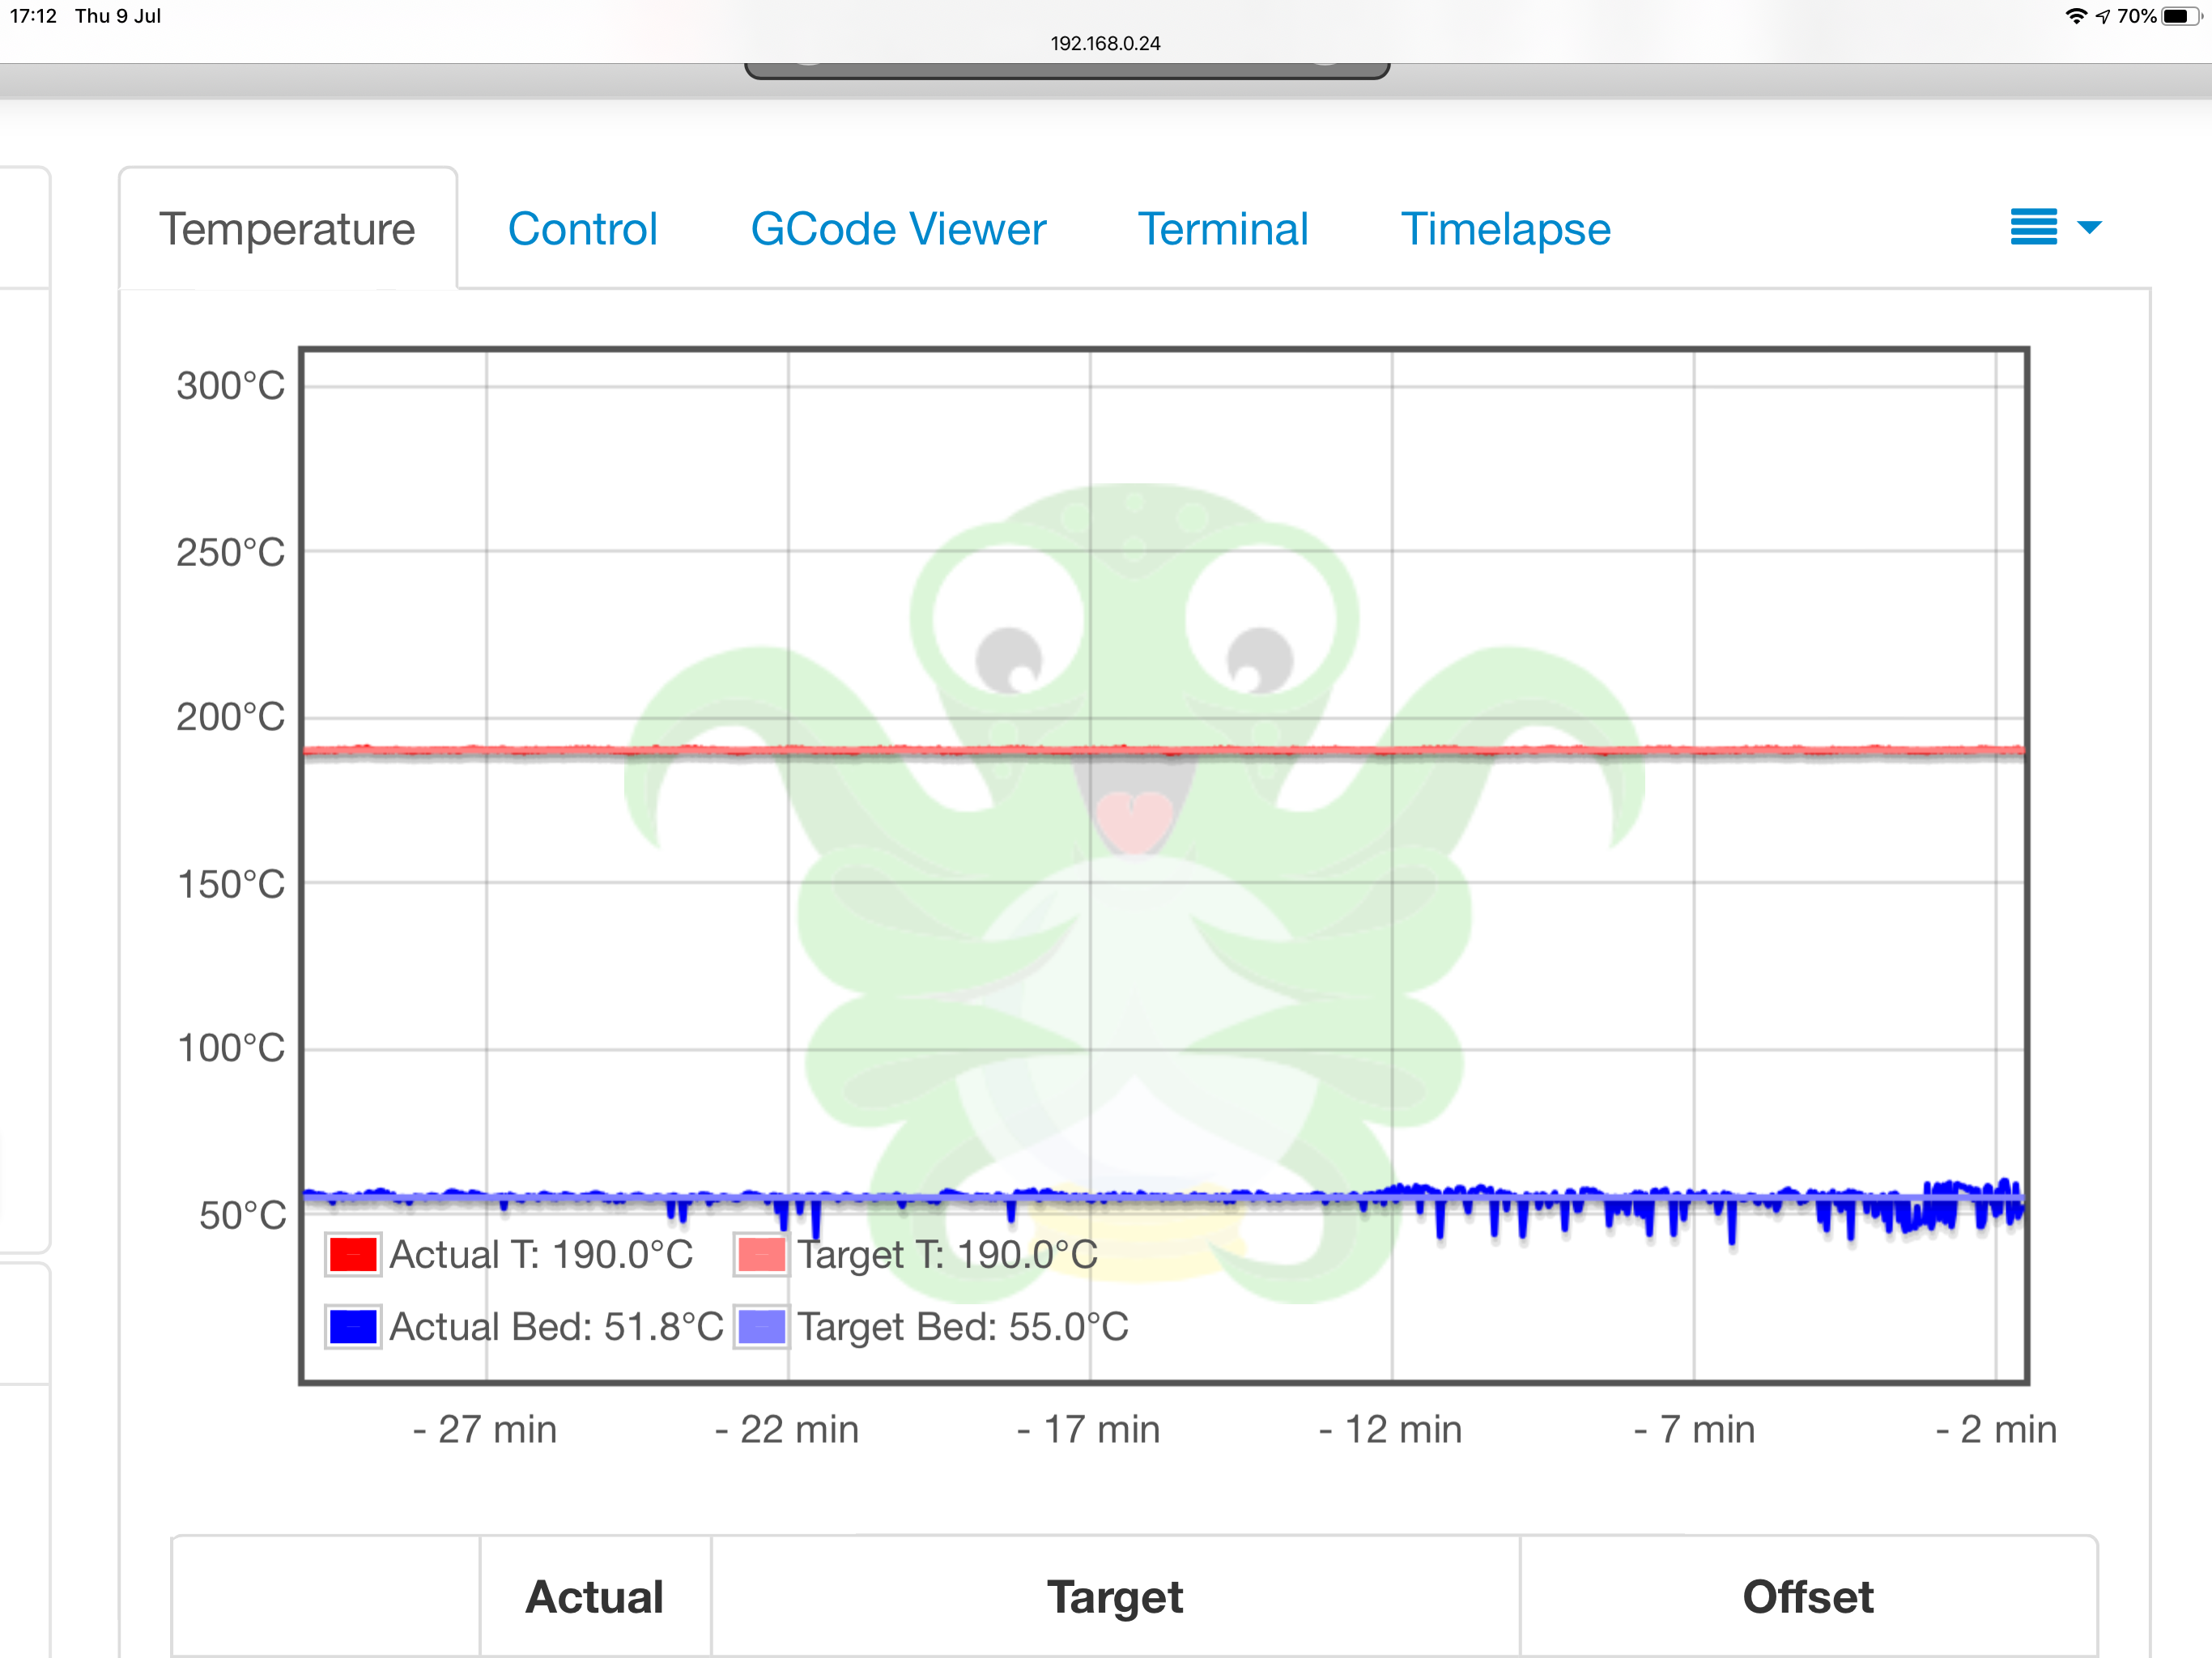Viewport: 2212px width, 1658px height.
Task: Open the tab list hamburger menu
Action: (x=2033, y=227)
